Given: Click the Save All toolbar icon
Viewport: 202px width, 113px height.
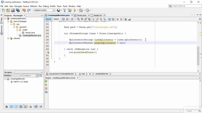Looking at the screenshot, I should pos(18,10).
